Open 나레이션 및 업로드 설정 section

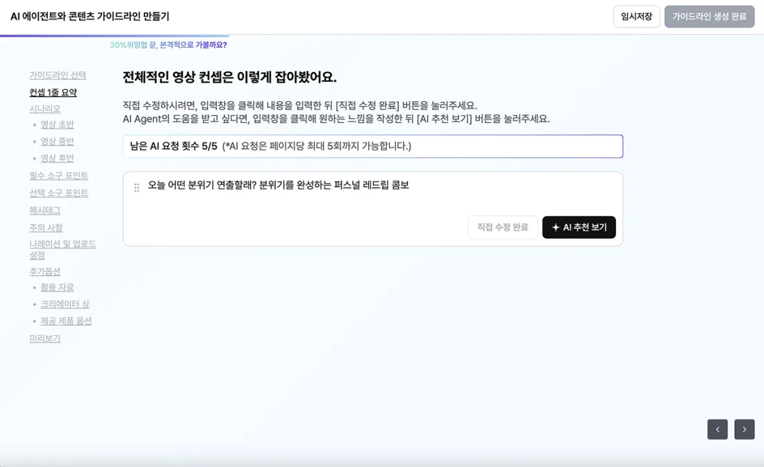63,249
